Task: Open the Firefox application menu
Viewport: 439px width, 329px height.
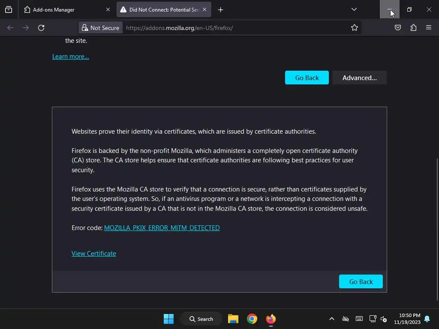Action: [428, 27]
